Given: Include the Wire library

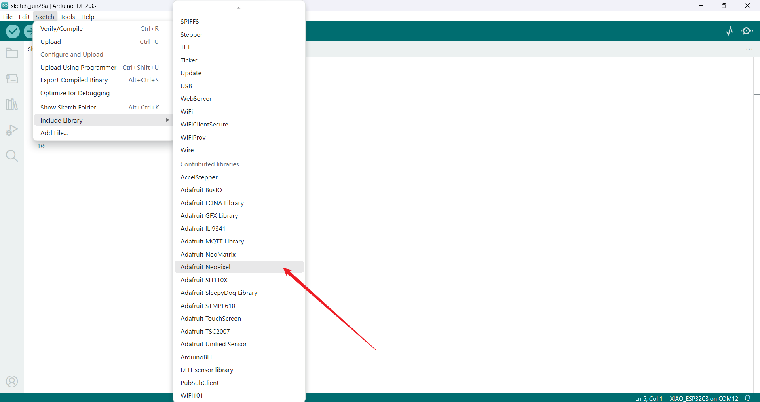Looking at the screenshot, I should coord(239,150).
